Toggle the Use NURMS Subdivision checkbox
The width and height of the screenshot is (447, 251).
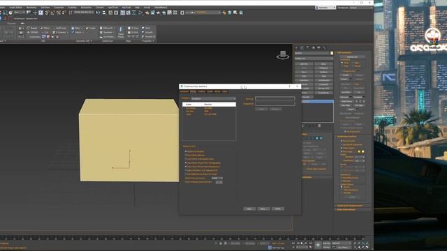point(342,144)
